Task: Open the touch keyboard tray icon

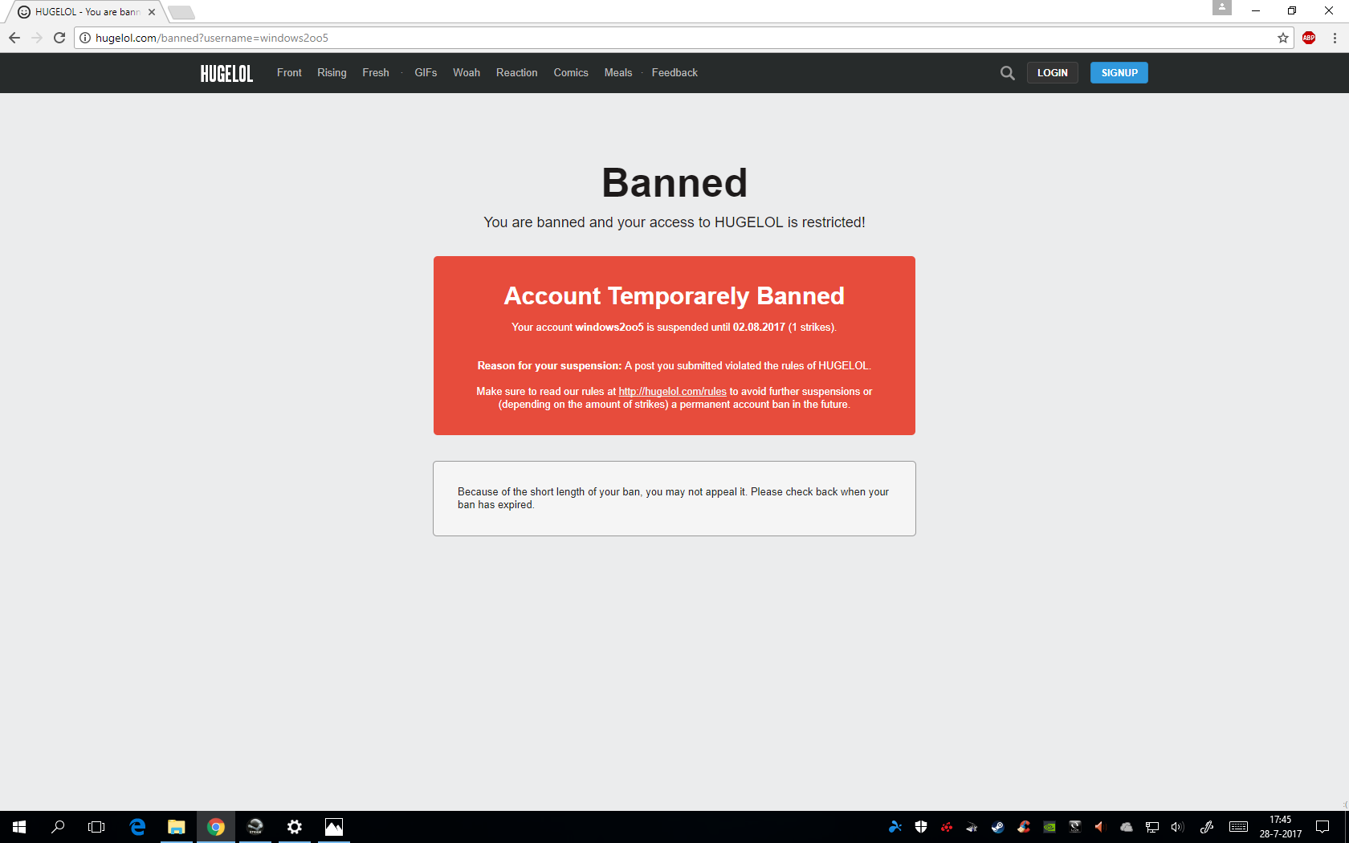Action: click(1238, 827)
